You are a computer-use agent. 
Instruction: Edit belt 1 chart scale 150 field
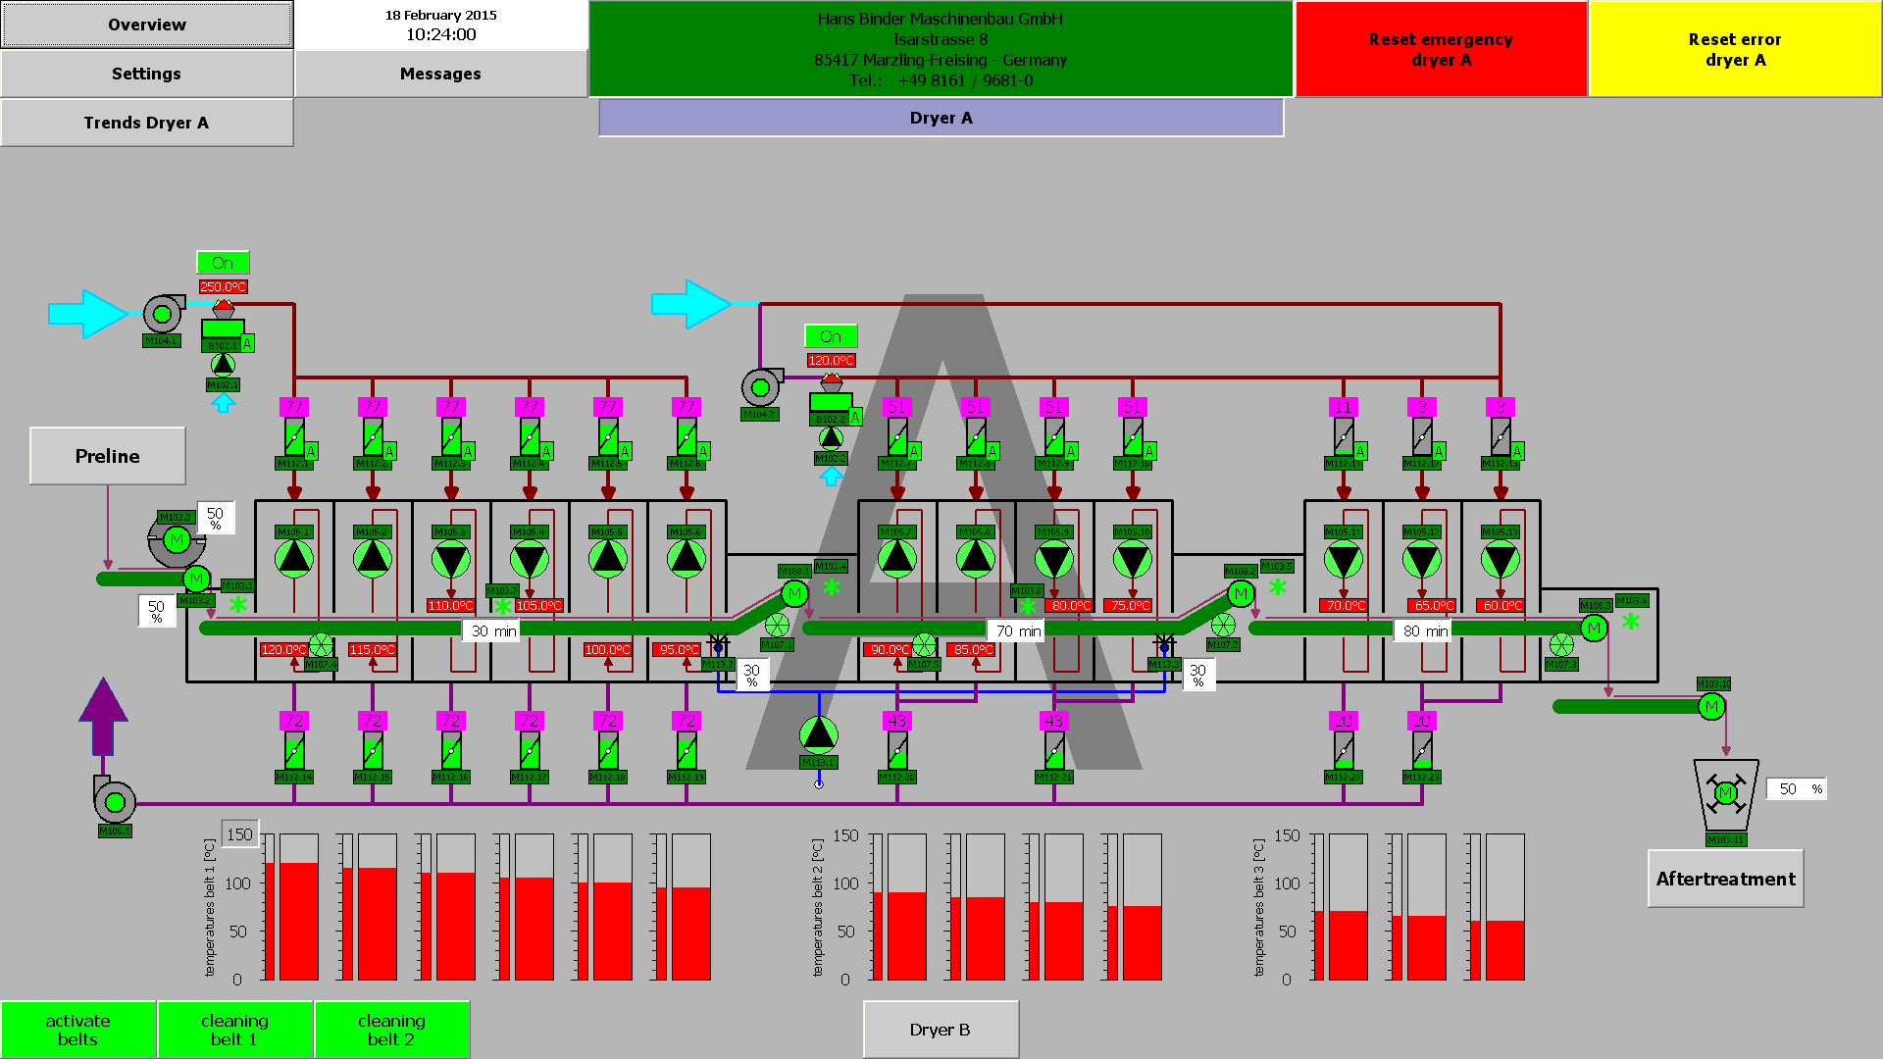(240, 834)
